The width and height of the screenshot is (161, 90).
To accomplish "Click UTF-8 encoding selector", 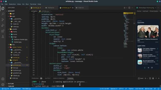I will (121, 89).
